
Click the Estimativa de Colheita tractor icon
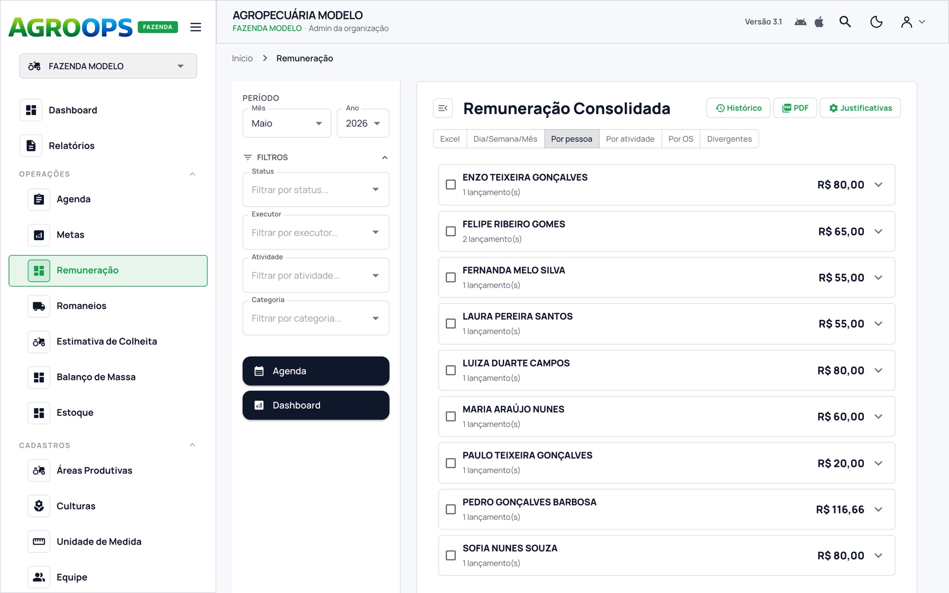point(39,341)
